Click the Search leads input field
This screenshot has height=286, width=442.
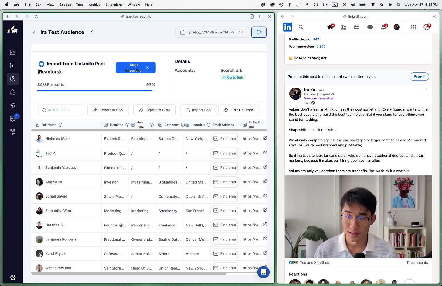[x=61, y=110]
